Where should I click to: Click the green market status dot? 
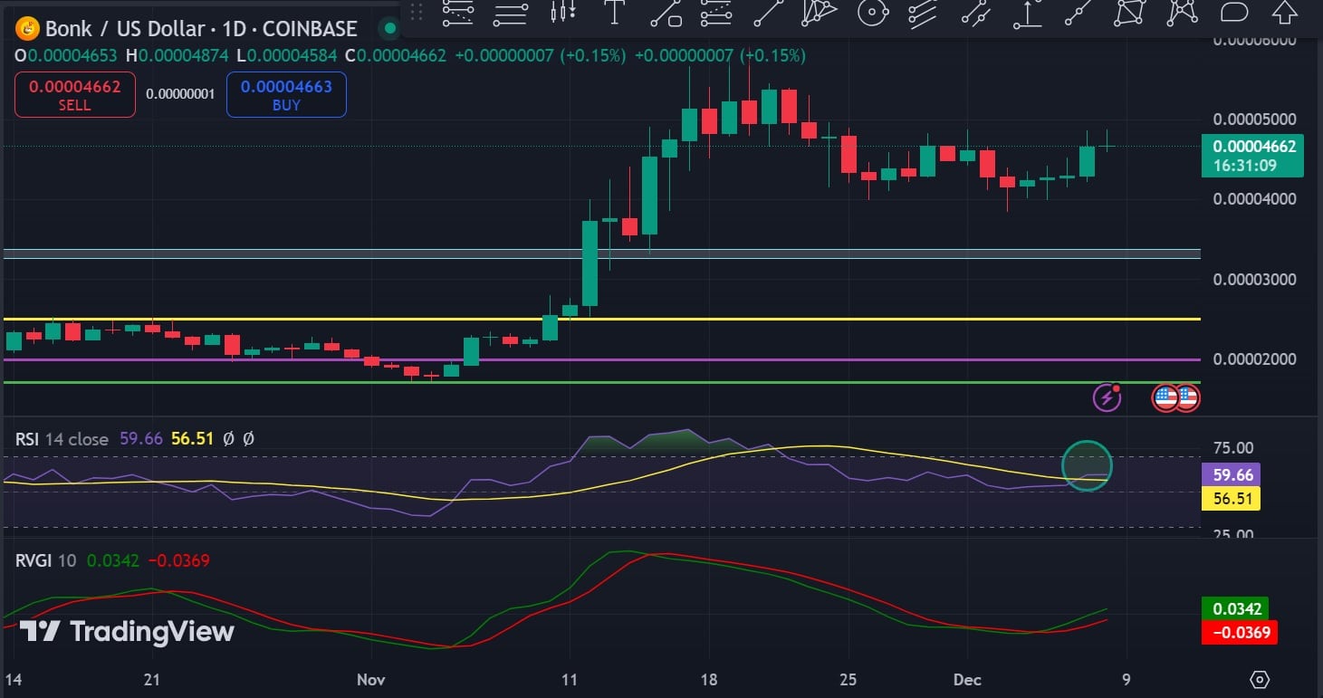(390, 29)
